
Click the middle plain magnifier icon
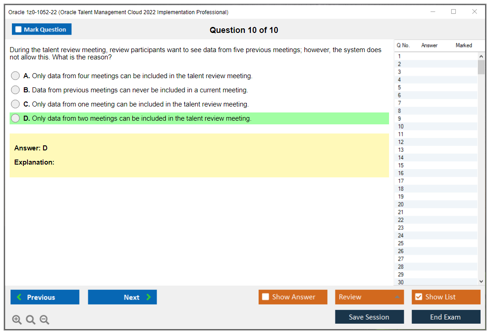pyautogui.click(x=30, y=320)
